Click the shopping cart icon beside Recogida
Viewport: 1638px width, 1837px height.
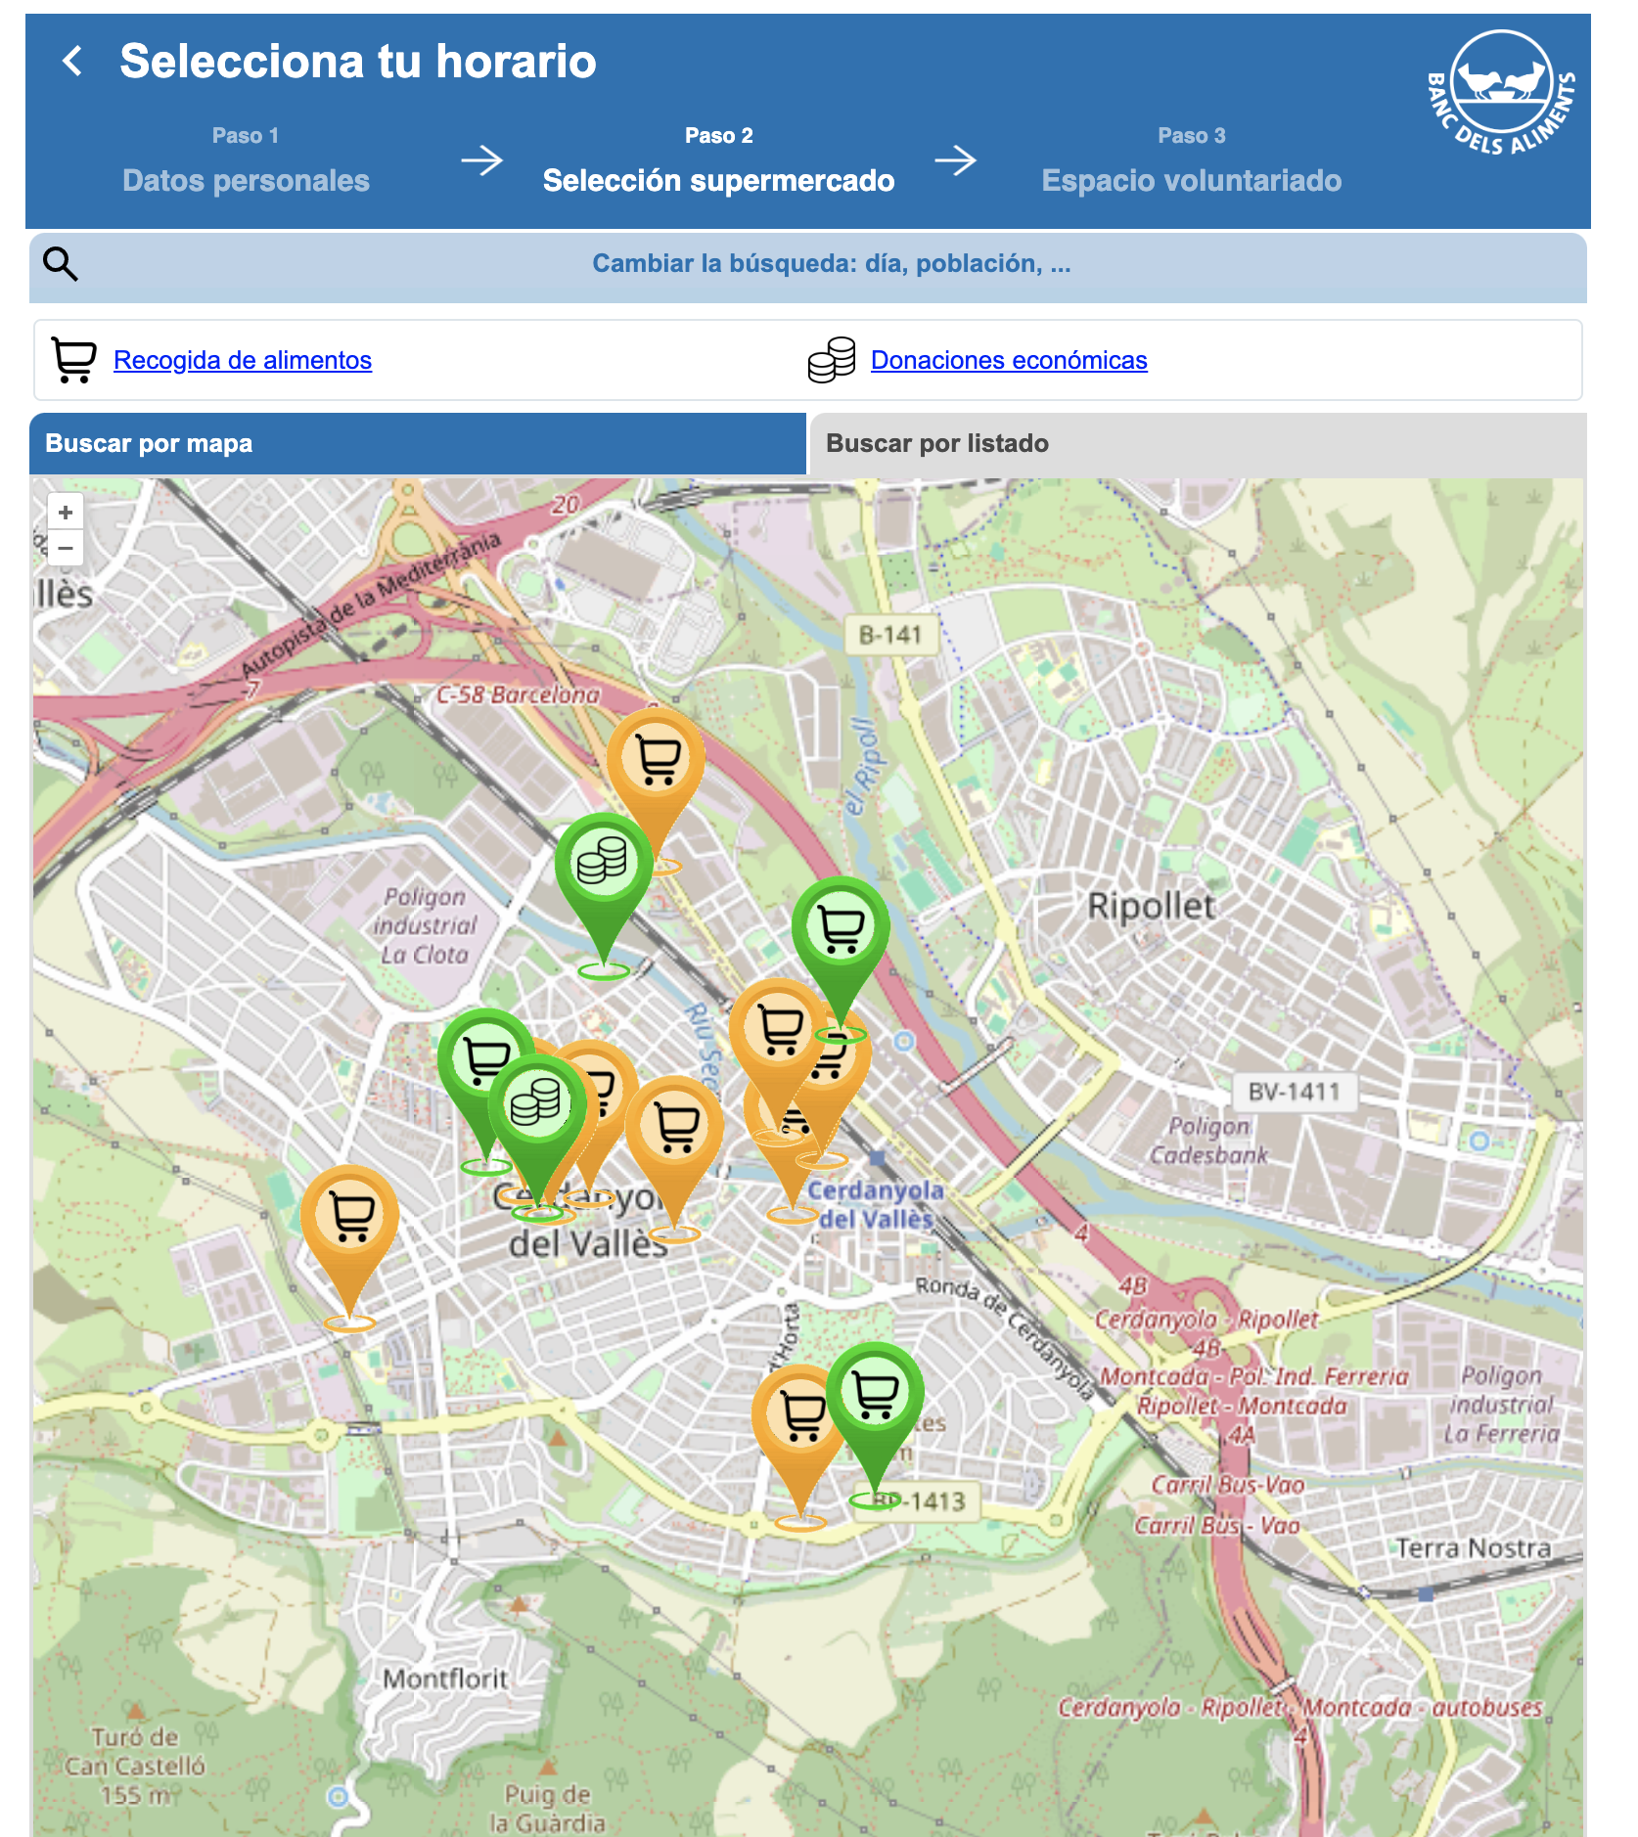(74, 360)
